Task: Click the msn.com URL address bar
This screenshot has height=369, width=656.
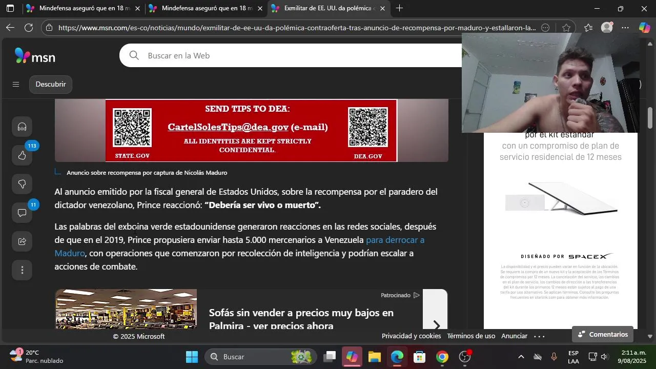Action: coord(297,28)
